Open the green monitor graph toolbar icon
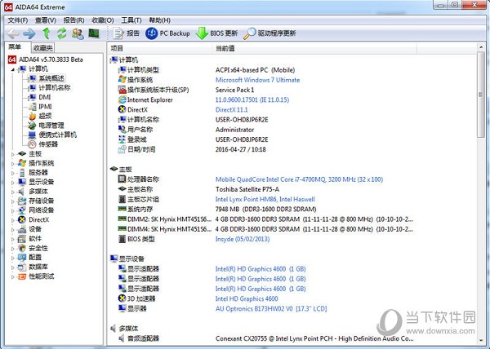Viewport: 490px width, 349px height. (94, 33)
